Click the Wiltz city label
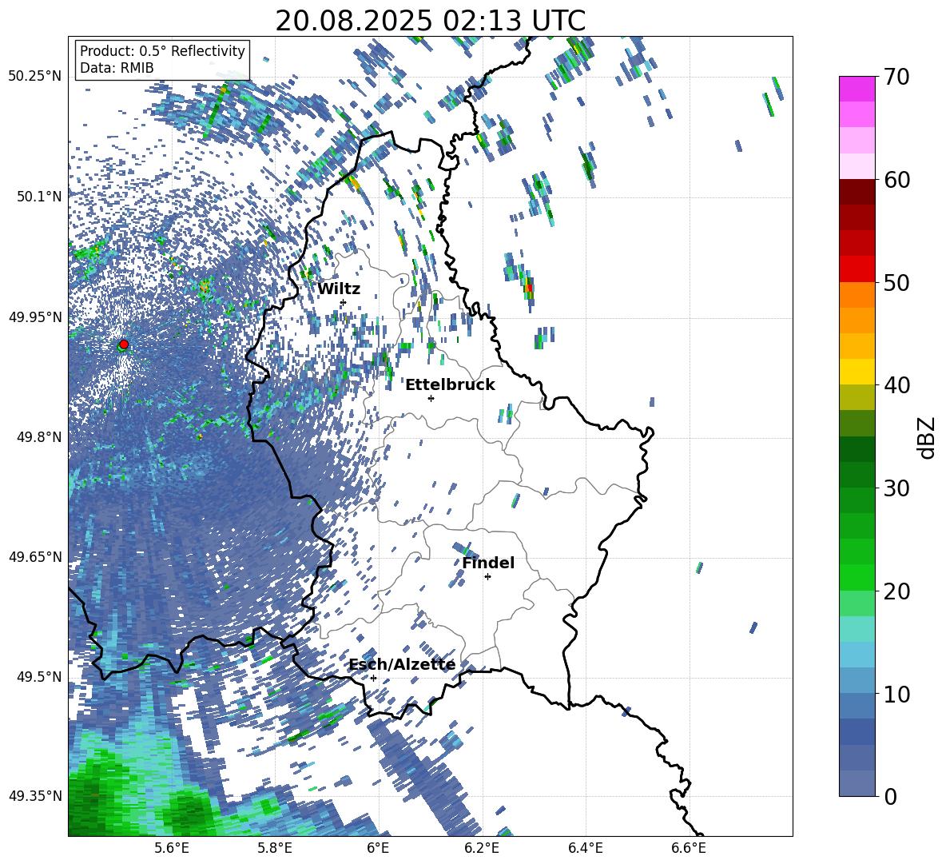The width and height of the screenshot is (946, 864). click(x=339, y=289)
